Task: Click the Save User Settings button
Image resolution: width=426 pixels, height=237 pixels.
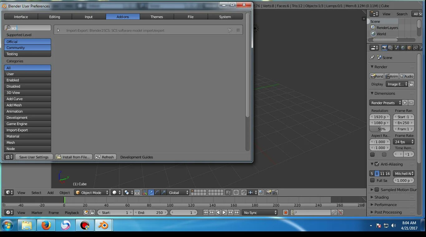Action: pos(34,157)
